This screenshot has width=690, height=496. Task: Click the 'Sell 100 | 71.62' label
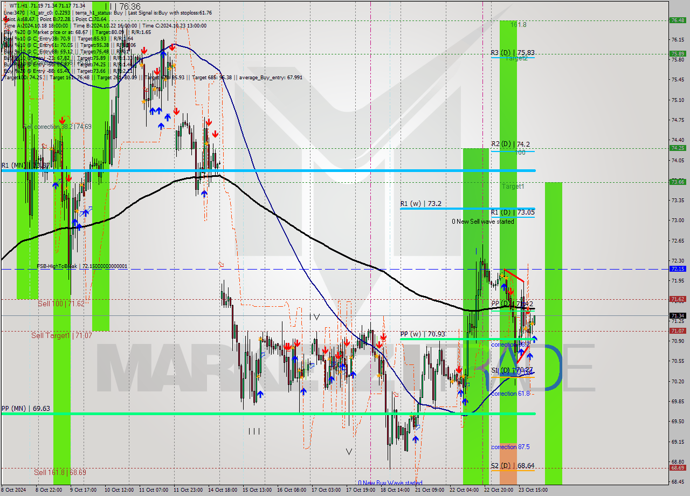61,304
